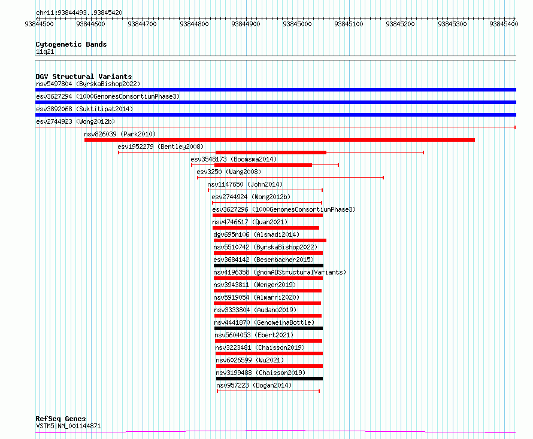
Task: Click the magenta VSTM5 gene line
Action: coord(275,432)
